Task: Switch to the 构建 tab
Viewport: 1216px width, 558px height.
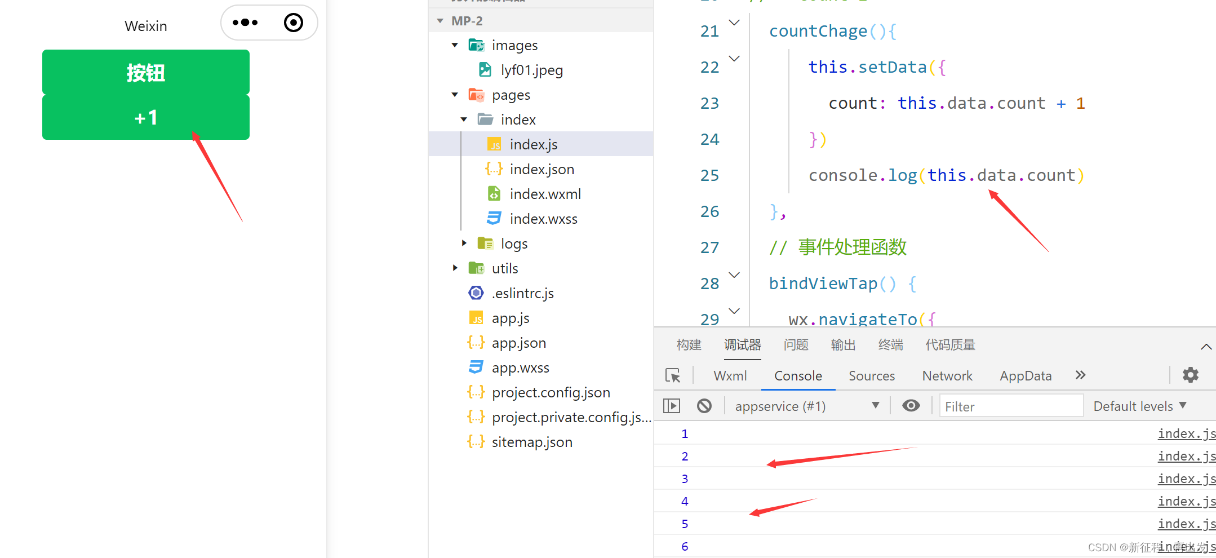Action: tap(689, 345)
